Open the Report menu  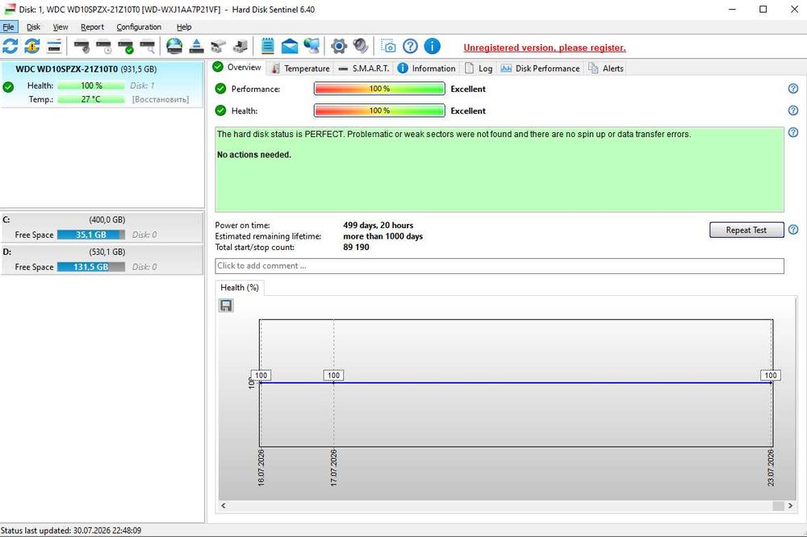coord(92,27)
